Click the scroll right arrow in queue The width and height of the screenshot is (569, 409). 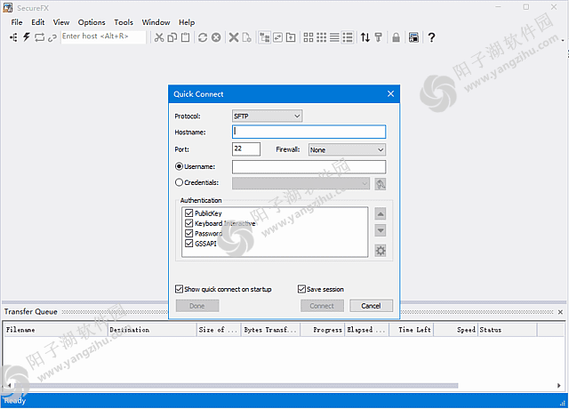tap(559, 385)
